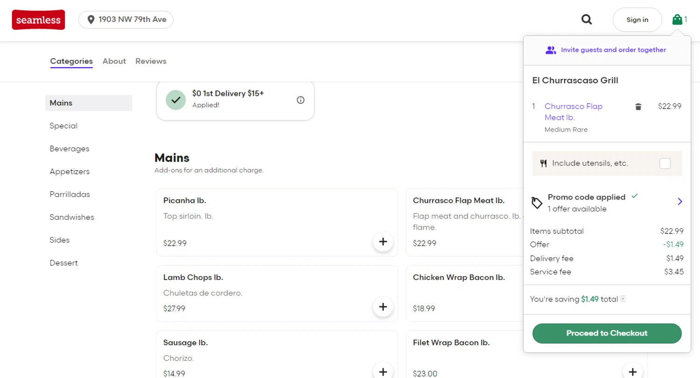Open the Filet Wrap Bacon lb. card
This screenshot has width=700, height=378.
(x=527, y=354)
